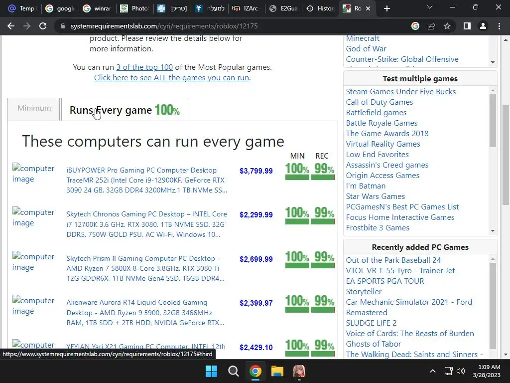The width and height of the screenshot is (510, 383).
Task: Close the active Roblox tab
Action: 368,8
